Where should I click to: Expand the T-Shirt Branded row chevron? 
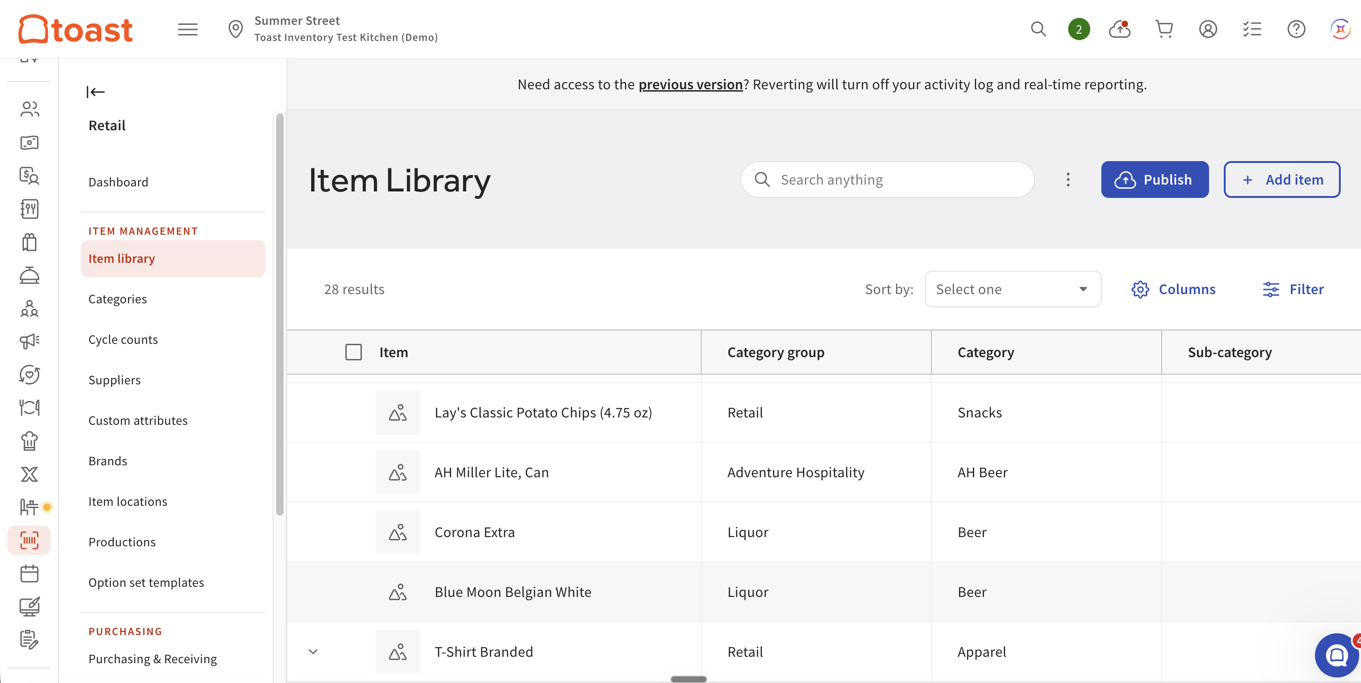click(x=313, y=651)
